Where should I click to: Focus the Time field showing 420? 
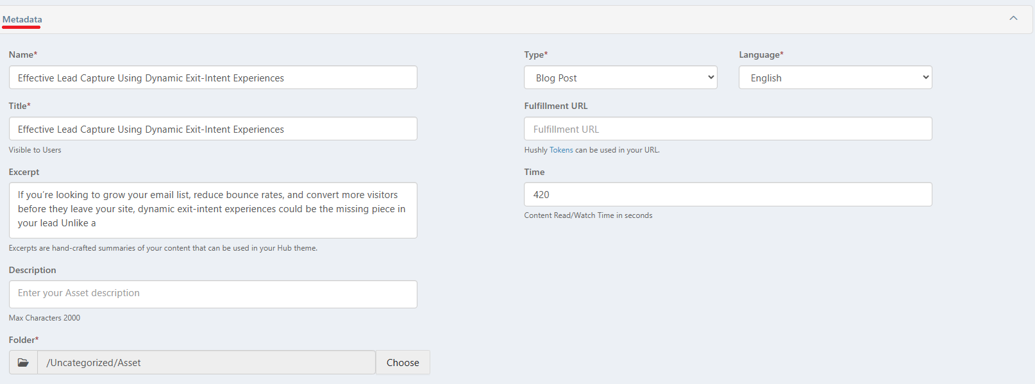(x=728, y=194)
